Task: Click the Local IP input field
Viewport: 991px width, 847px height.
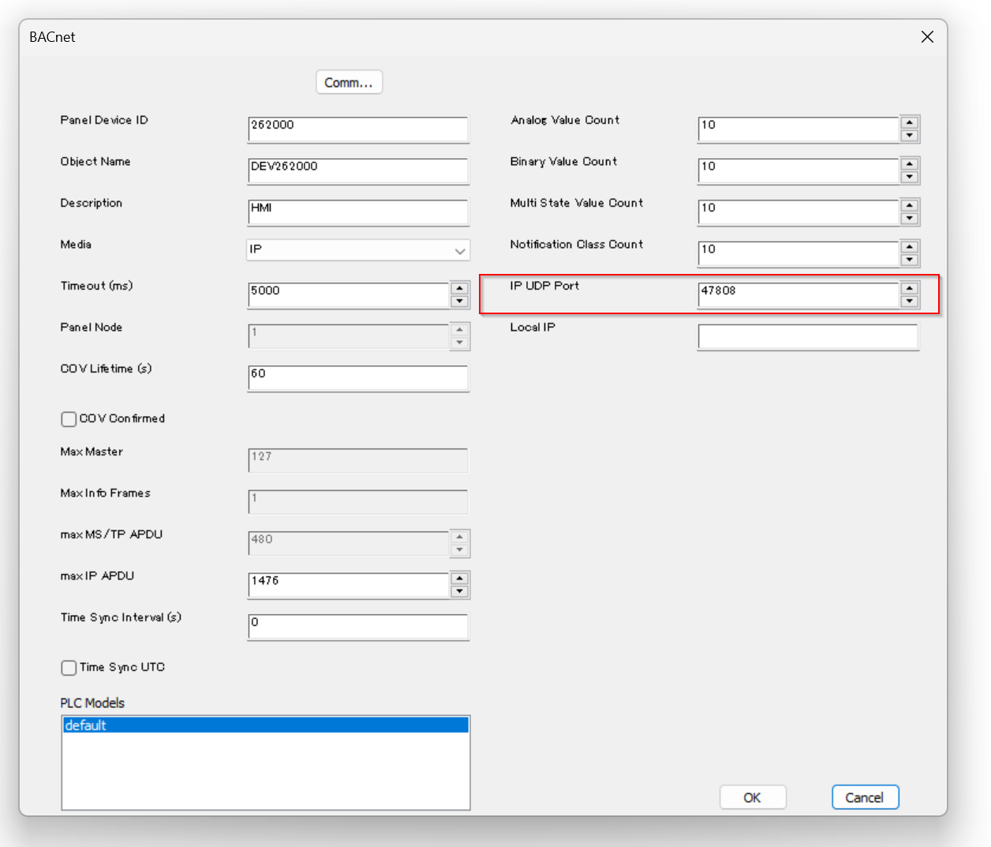Action: [x=808, y=336]
